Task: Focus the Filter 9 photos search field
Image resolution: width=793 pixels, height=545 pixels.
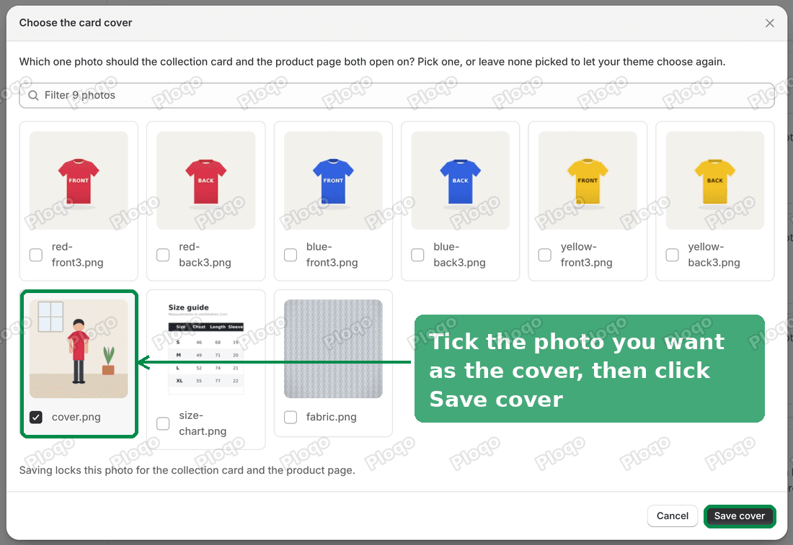Action: (396, 96)
